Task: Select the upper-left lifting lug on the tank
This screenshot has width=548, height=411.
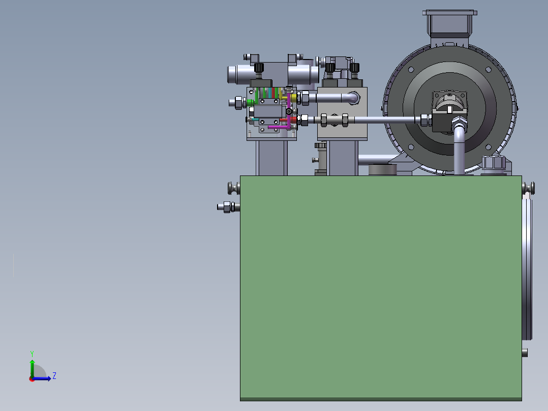Action: pos(234,188)
